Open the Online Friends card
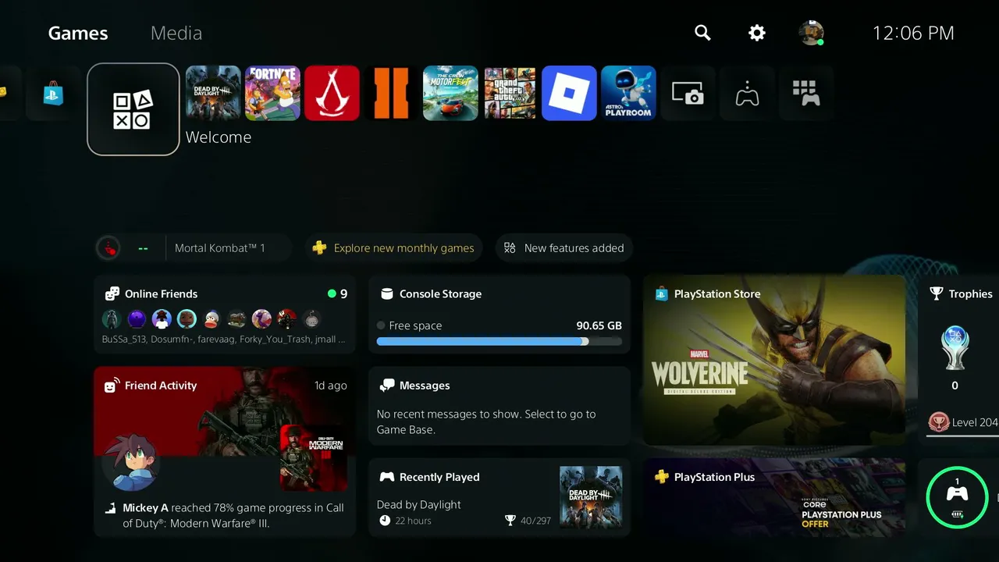 point(225,315)
